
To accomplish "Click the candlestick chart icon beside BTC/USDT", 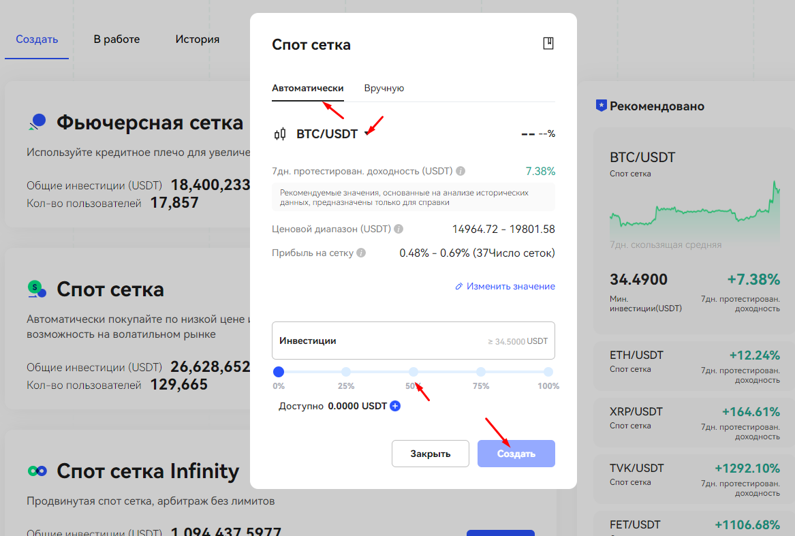I will point(280,134).
